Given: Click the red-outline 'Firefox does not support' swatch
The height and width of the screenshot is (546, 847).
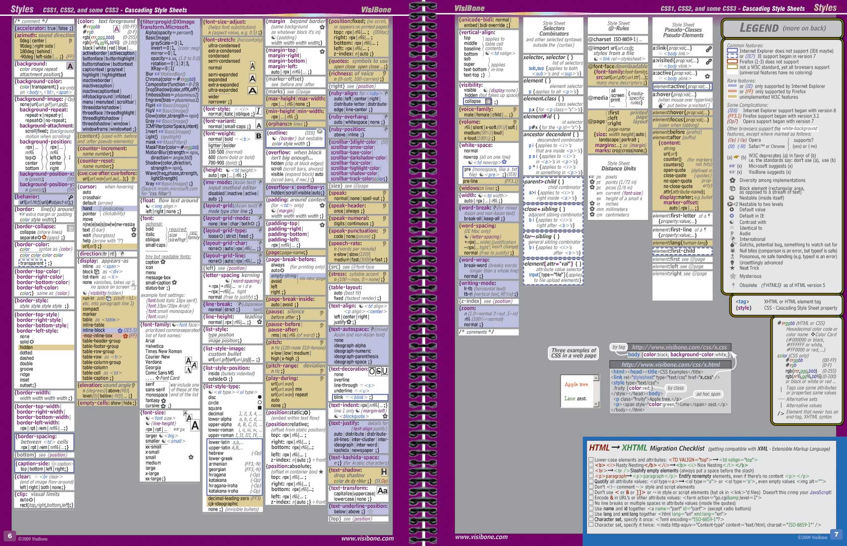Looking at the screenshot, I should point(732,62).
